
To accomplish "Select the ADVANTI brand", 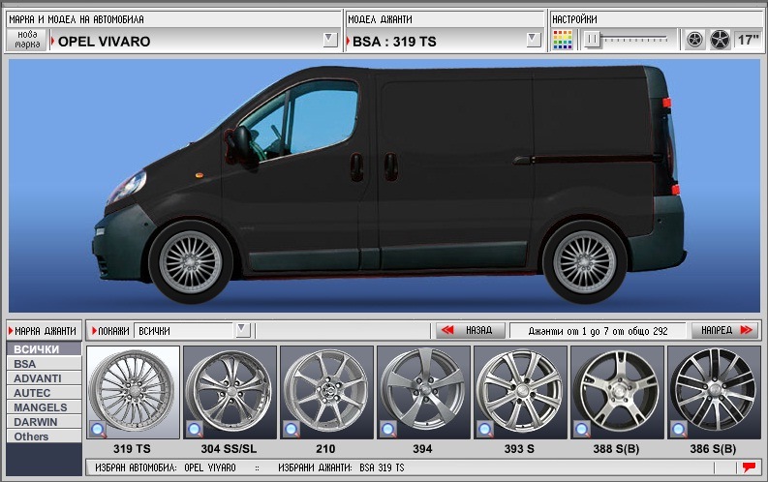I will click(x=45, y=378).
